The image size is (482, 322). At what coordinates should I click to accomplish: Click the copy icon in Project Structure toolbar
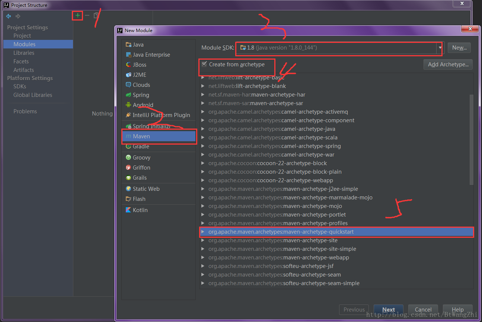click(x=96, y=15)
